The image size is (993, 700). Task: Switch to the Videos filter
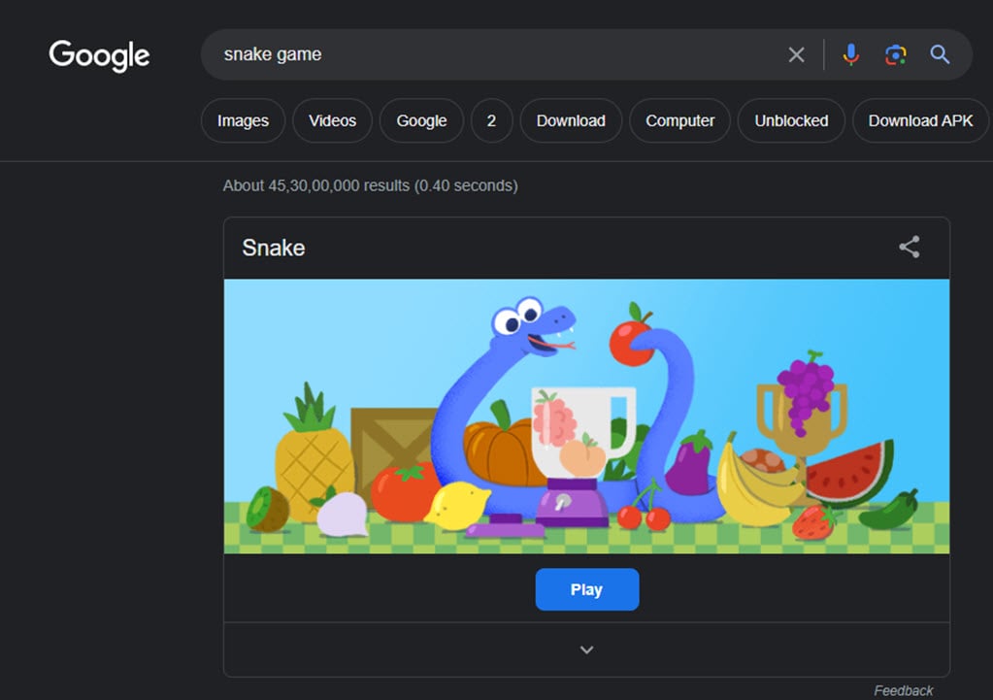pos(332,121)
